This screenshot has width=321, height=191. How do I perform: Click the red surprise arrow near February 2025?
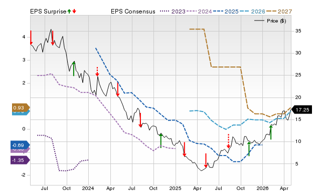(185, 149)
